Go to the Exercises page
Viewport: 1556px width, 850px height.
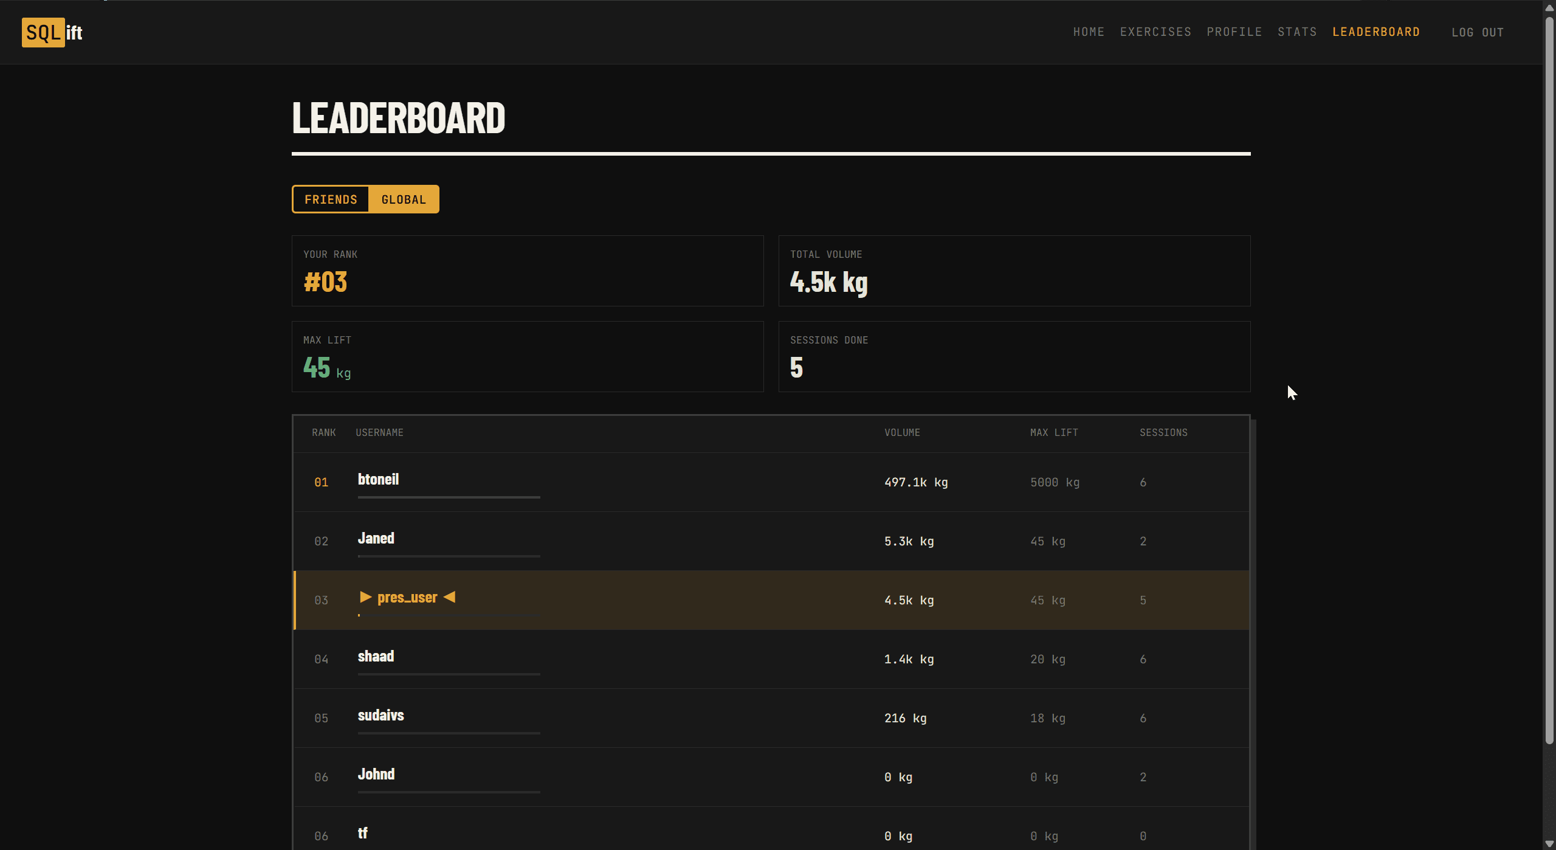1155,32
